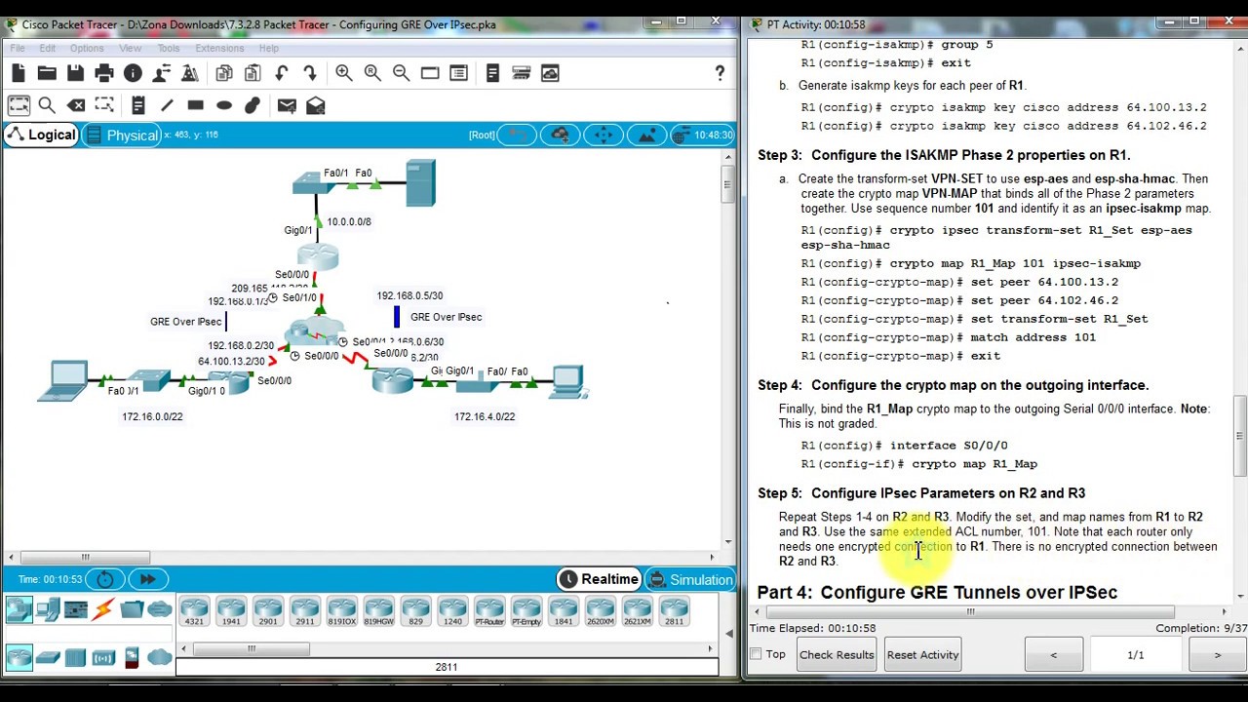Click the New file icon

pos(19,73)
